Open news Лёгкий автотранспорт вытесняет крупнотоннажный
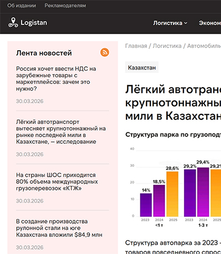The image size is (221, 254). tap(61, 132)
